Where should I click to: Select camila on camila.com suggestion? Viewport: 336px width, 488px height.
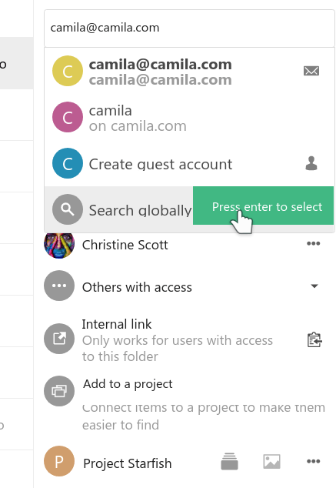point(189,117)
